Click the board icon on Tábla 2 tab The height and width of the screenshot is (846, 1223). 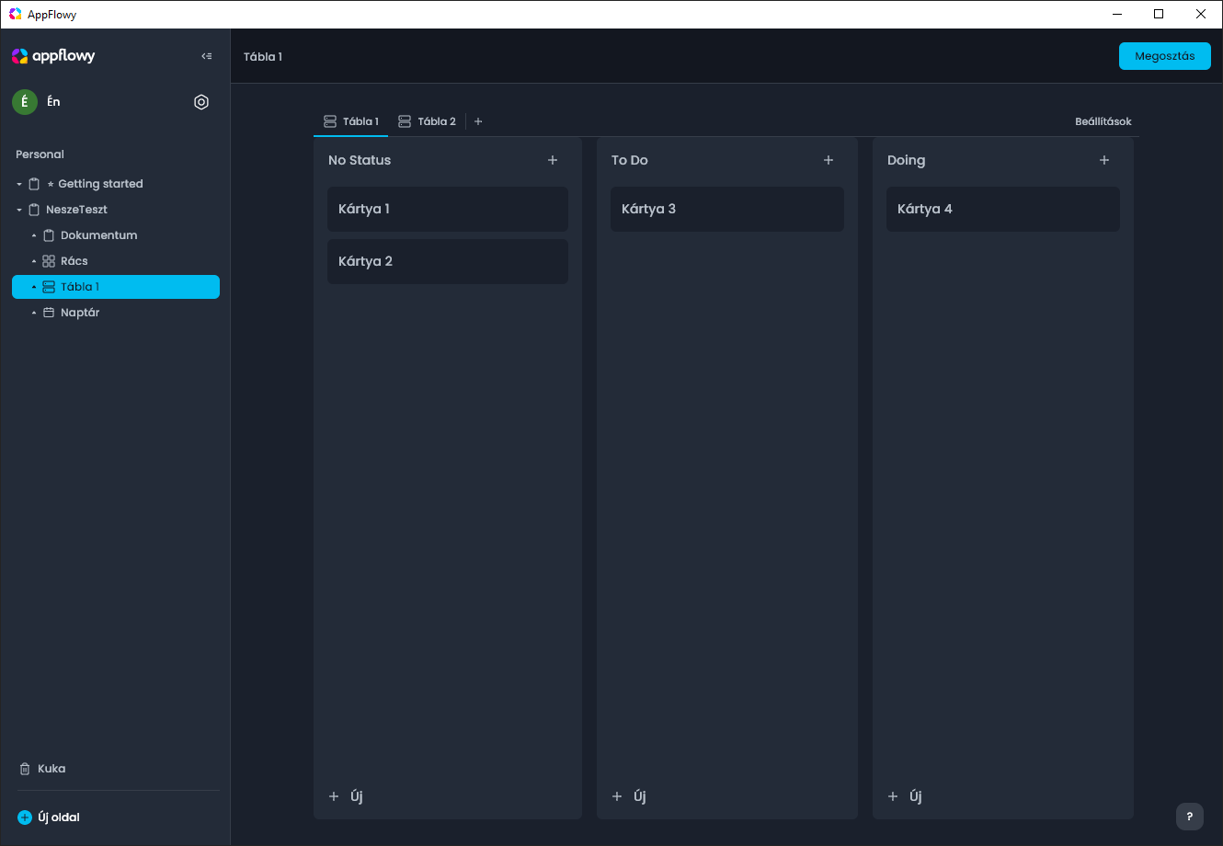(405, 121)
